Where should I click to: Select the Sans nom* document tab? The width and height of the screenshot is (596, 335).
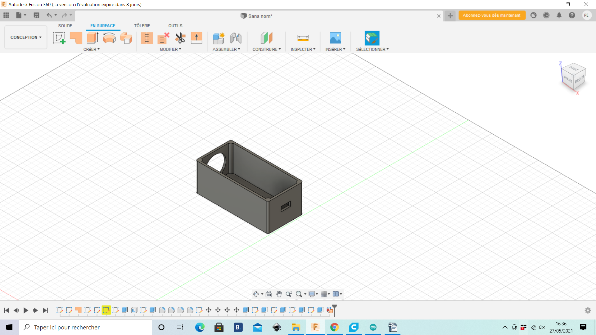point(256,16)
